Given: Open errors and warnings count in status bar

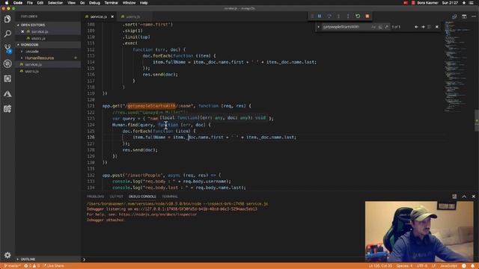Looking at the screenshot, I should [31, 266].
